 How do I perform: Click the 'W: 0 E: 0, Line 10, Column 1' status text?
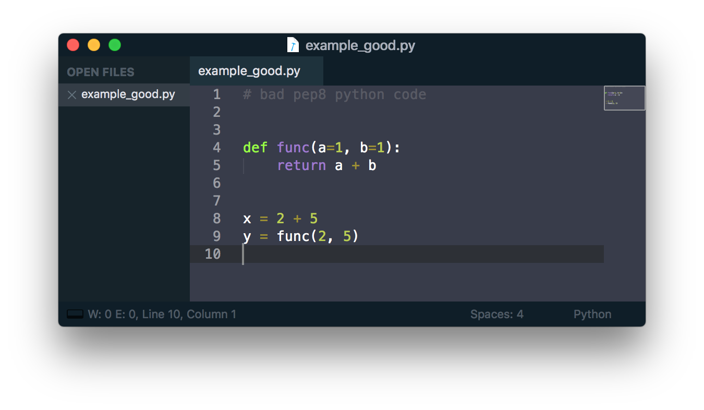pos(162,314)
